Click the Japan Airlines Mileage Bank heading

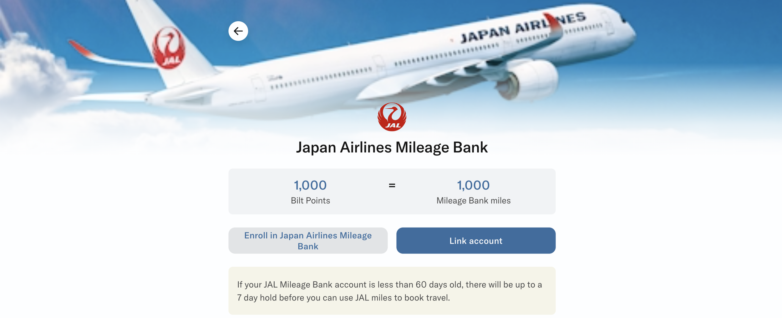click(x=392, y=147)
